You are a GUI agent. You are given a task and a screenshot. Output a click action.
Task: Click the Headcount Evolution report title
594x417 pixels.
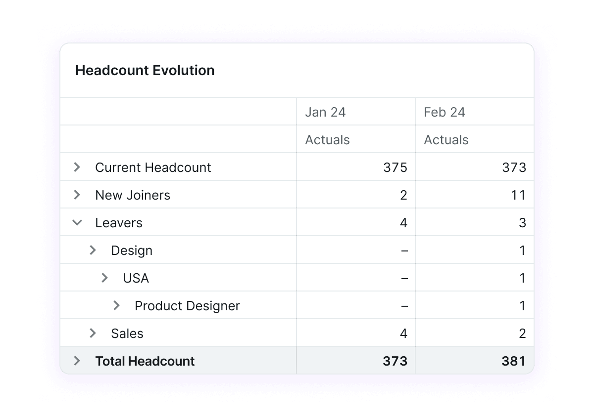[x=145, y=70]
